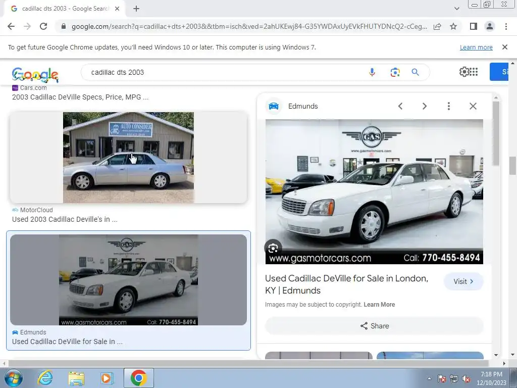Open the Used Cadillac DeVille London KY title link
517x388 pixels.
coord(346,284)
